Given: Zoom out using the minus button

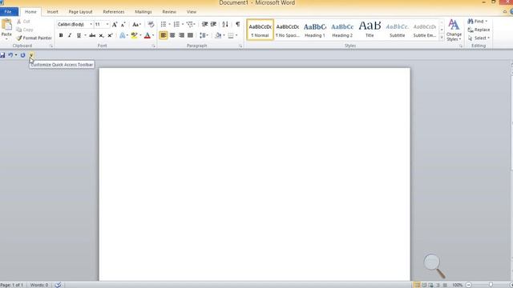Looking at the screenshot, I should tap(469, 285).
